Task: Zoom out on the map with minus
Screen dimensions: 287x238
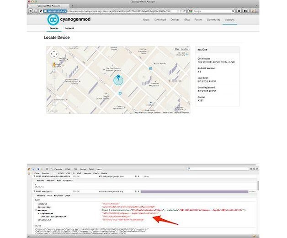Action: click(x=54, y=104)
